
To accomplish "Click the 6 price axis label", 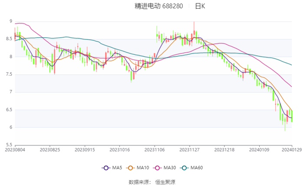I will [x=10, y=127].
